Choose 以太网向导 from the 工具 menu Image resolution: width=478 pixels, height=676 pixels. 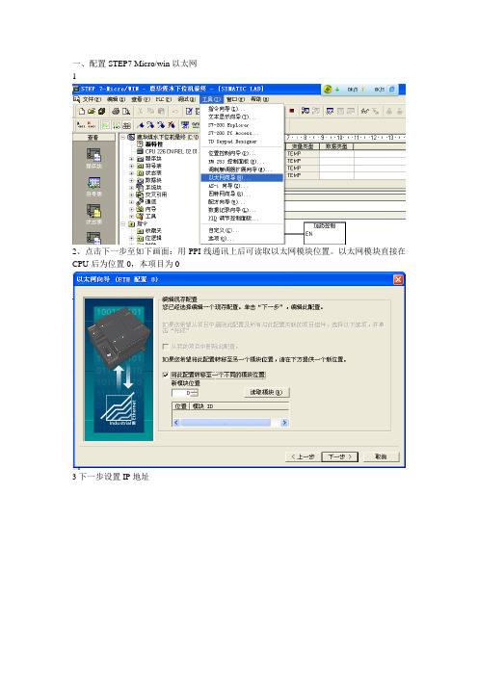242,177
